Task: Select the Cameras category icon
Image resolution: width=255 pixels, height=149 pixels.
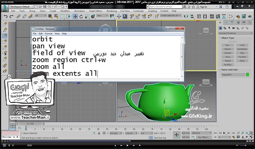Action: (234, 28)
